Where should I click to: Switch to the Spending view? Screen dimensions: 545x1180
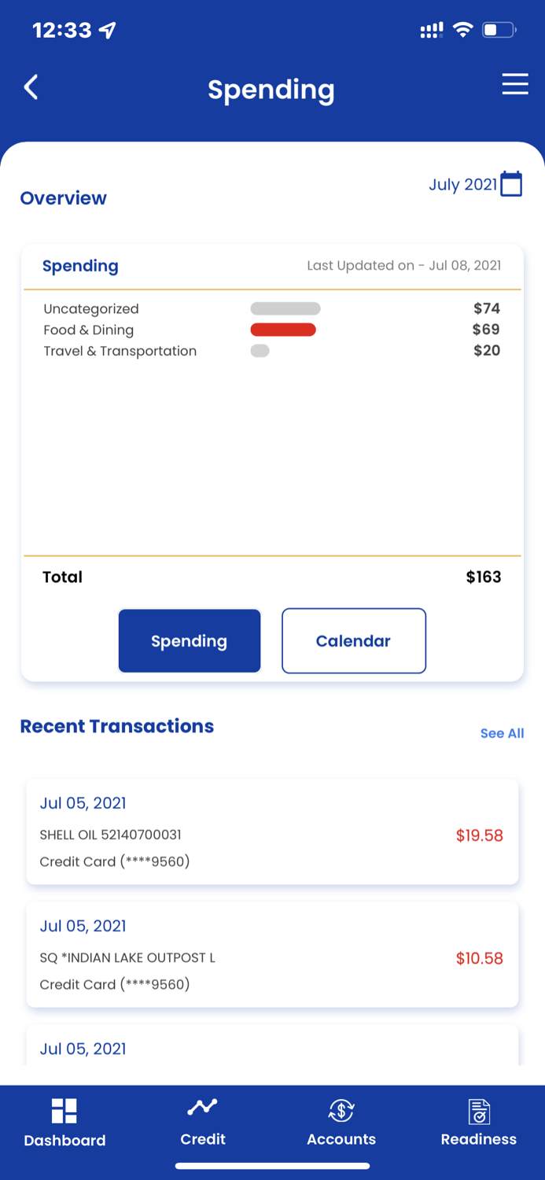pos(190,641)
